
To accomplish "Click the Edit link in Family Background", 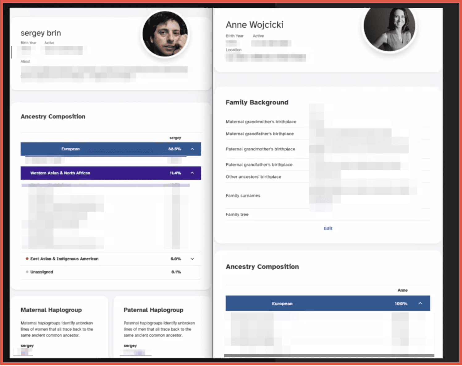I will [328, 228].
